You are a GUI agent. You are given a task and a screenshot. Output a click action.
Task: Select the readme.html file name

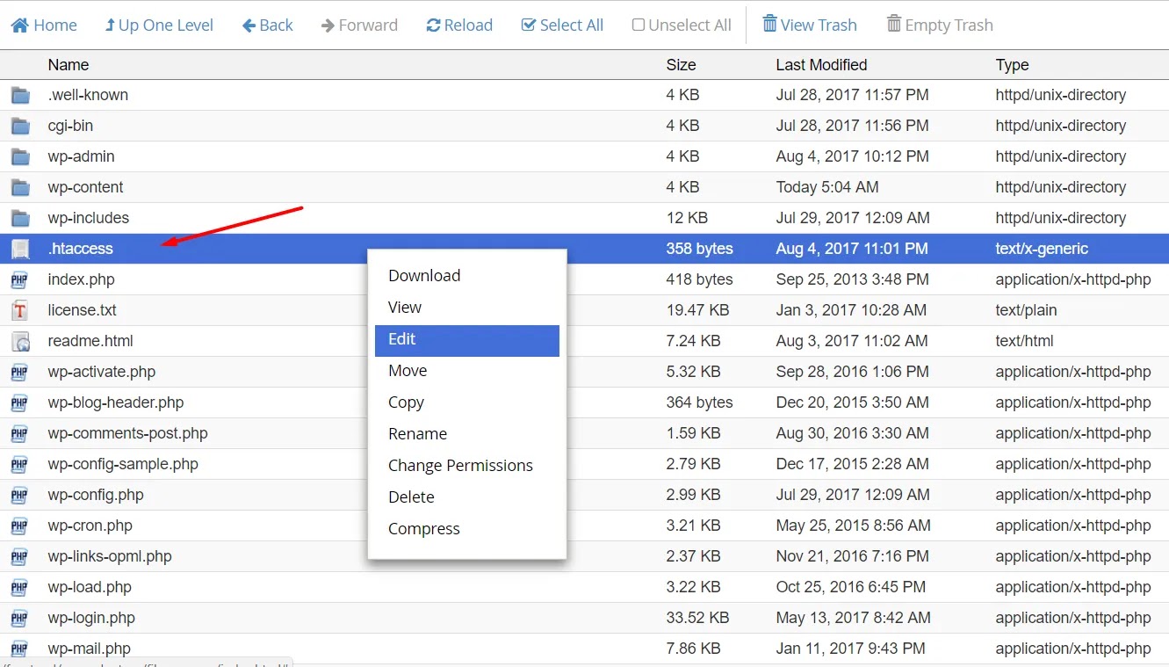[x=90, y=341]
